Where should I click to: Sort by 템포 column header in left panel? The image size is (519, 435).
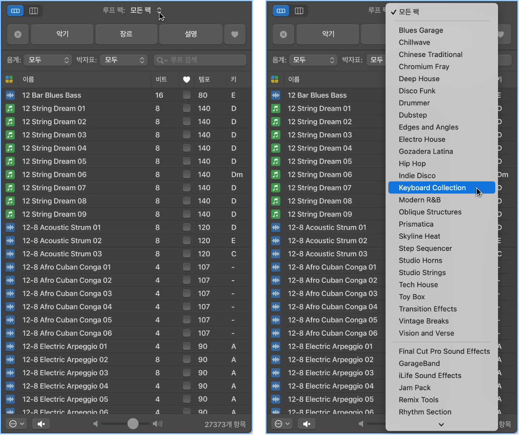click(x=209, y=80)
